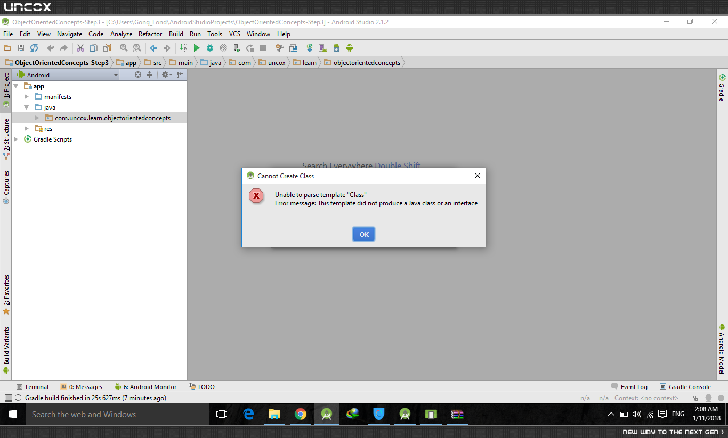Click the Rerun icon in toolbar
728x438 pixels.
tap(250, 48)
